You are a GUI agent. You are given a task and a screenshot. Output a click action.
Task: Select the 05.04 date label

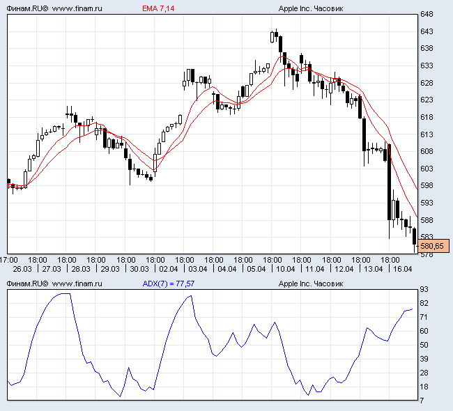256,269
